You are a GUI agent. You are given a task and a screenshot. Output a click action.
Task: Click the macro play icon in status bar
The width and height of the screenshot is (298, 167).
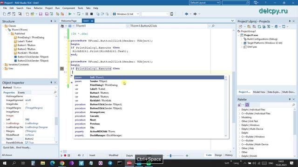tap(61, 155)
